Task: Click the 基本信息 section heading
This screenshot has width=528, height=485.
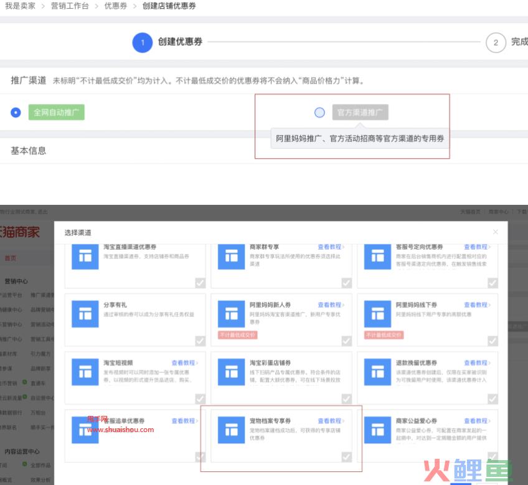Action: (x=28, y=151)
